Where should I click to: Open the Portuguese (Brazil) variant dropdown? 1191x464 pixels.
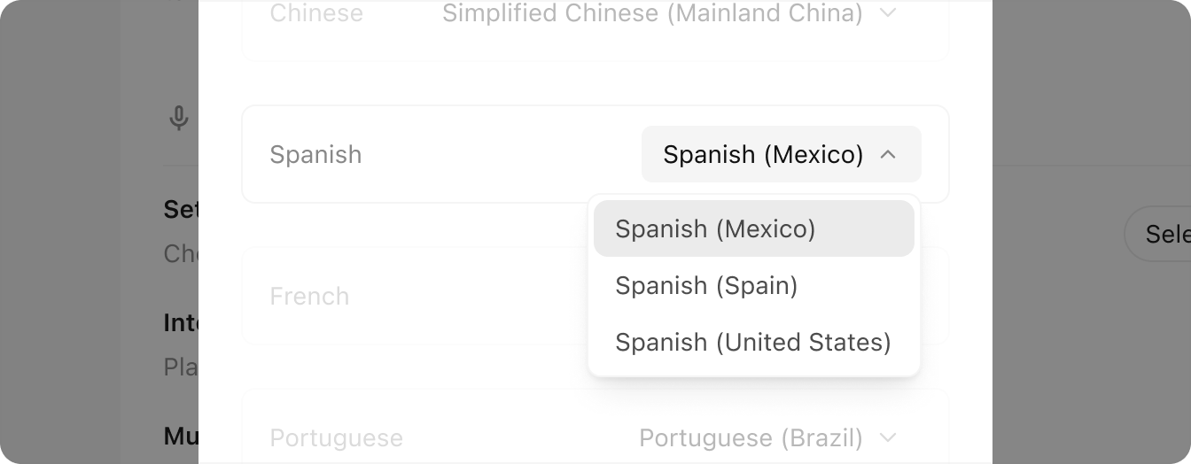tap(751, 437)
